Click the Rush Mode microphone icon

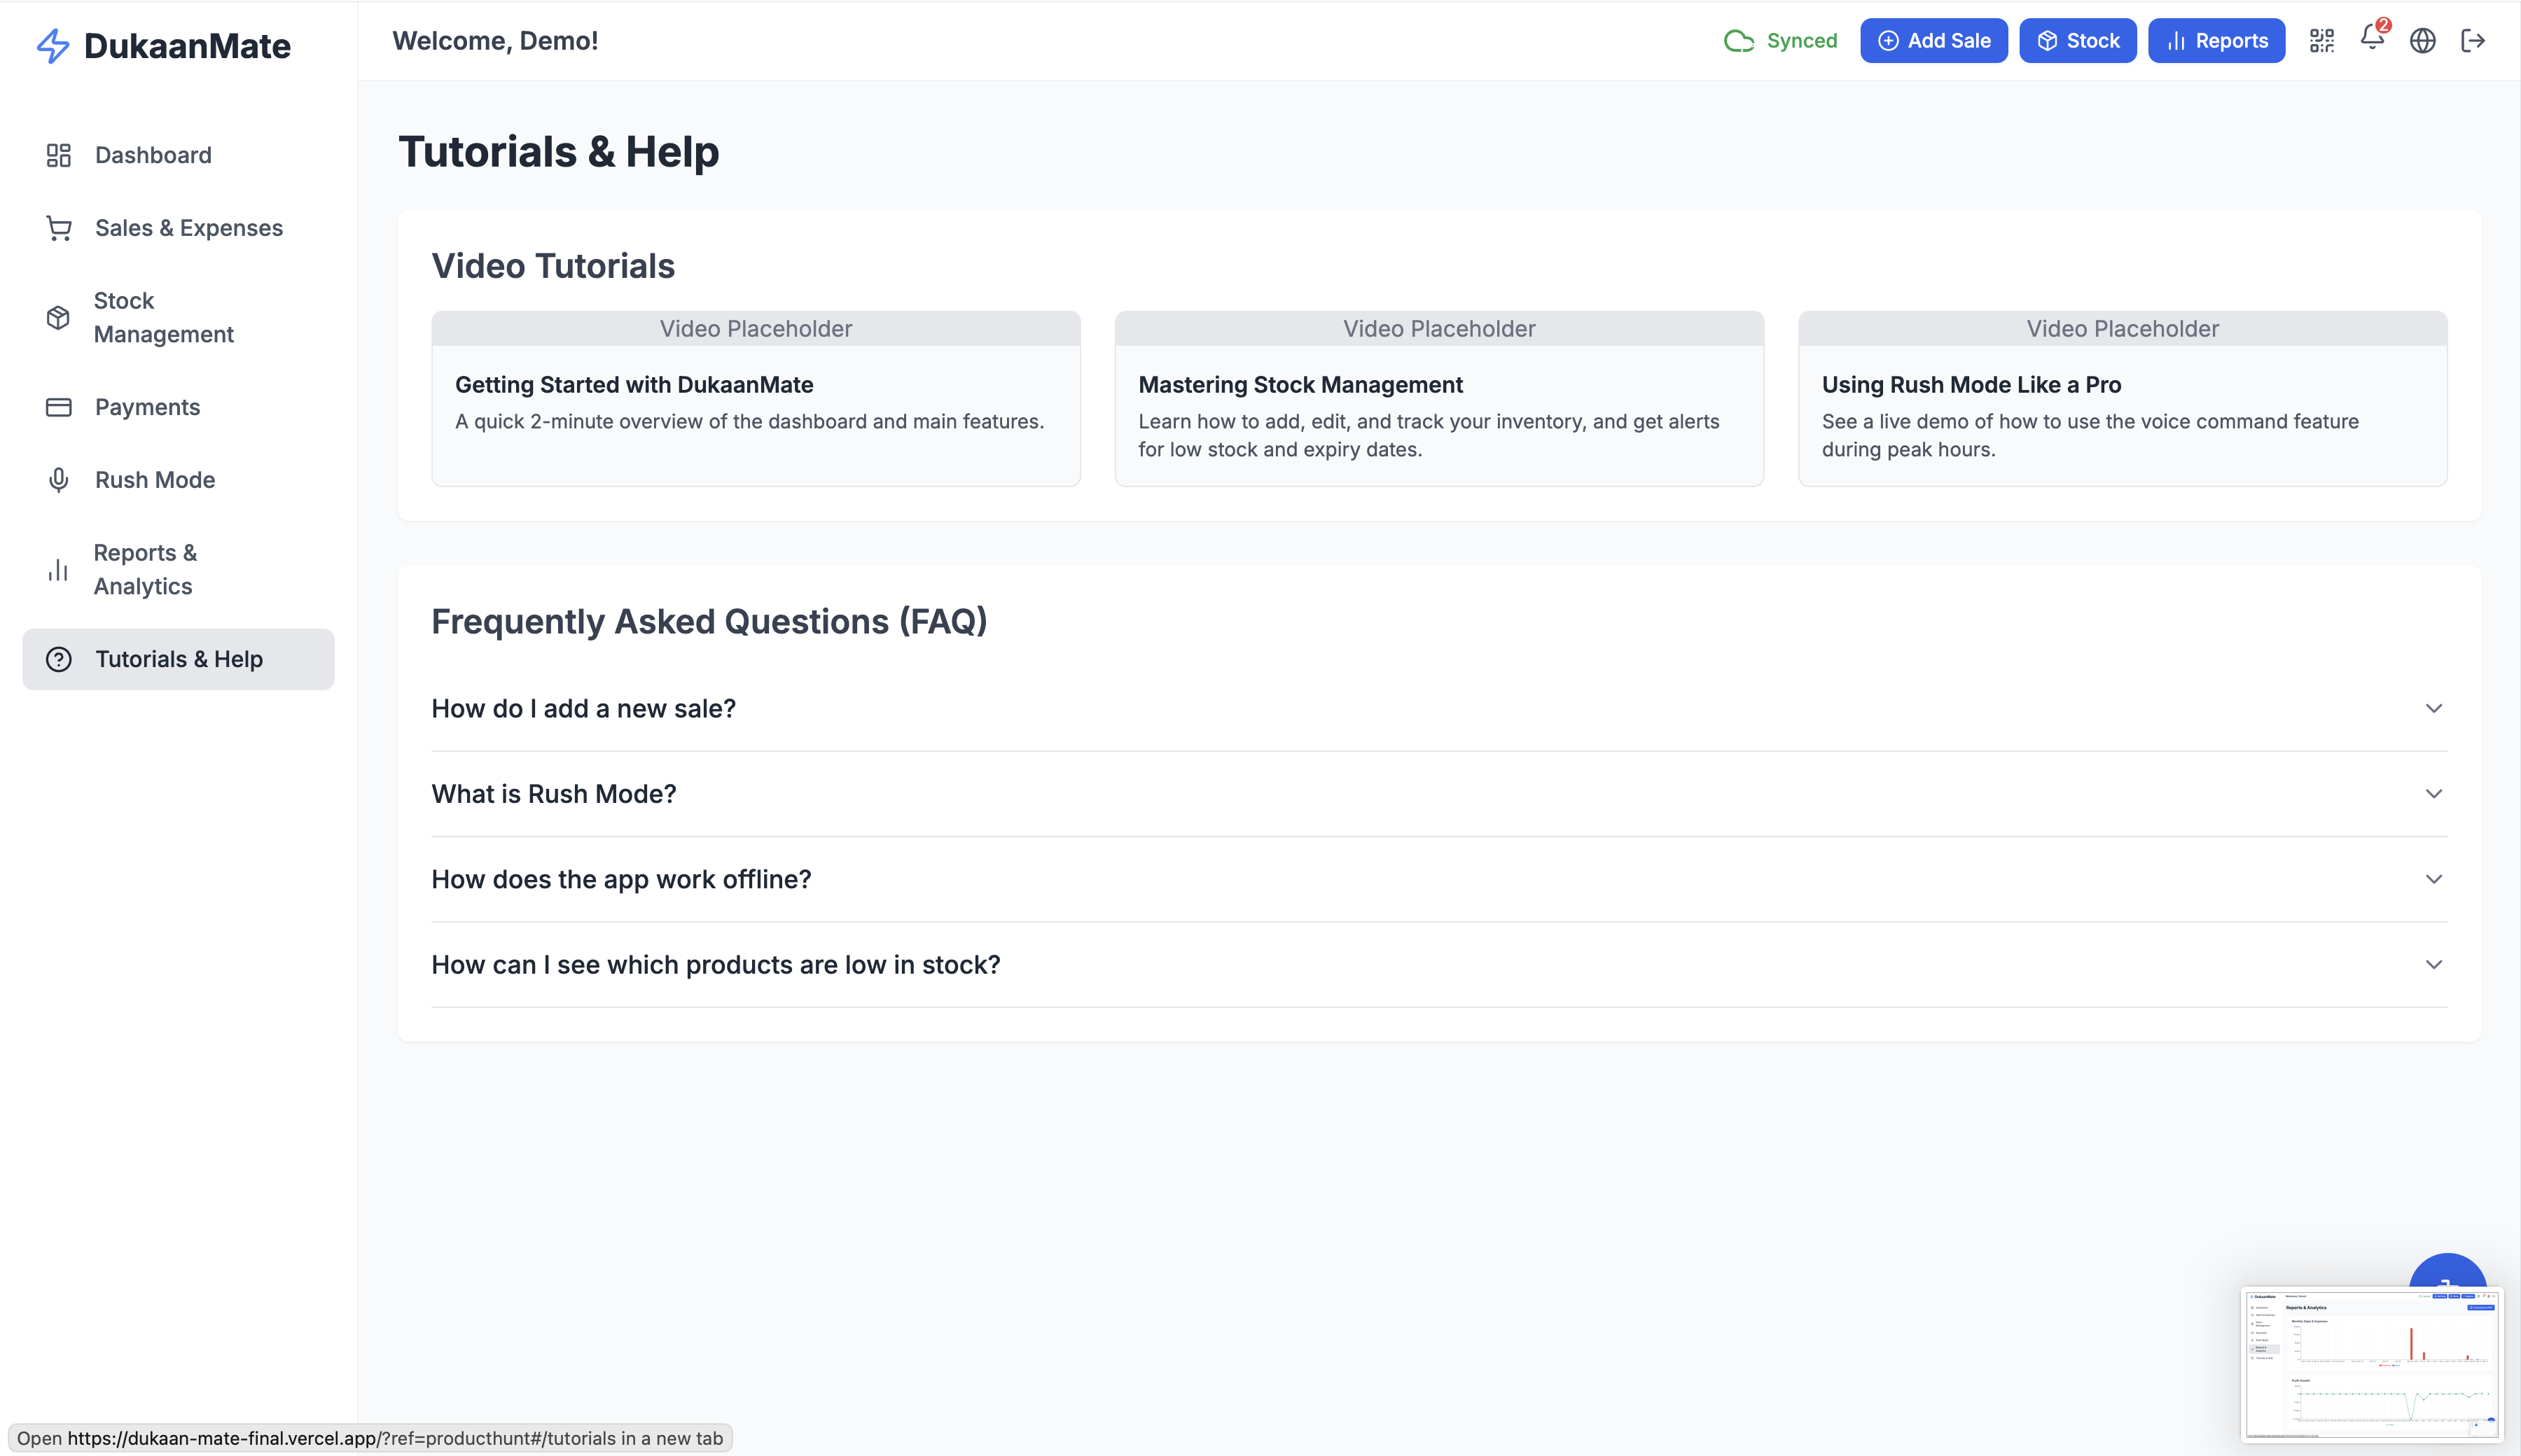pos(59,480)
